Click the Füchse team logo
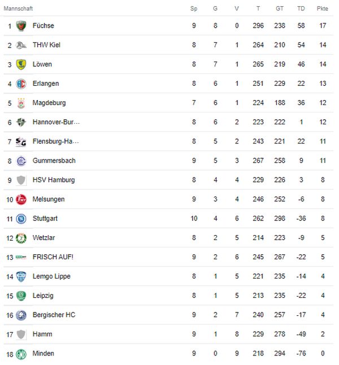This screenshot has width=339, height=365. click(21, 25)
